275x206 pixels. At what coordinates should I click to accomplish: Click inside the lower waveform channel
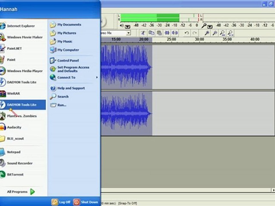pyautogui.click(x=188, y=114)
